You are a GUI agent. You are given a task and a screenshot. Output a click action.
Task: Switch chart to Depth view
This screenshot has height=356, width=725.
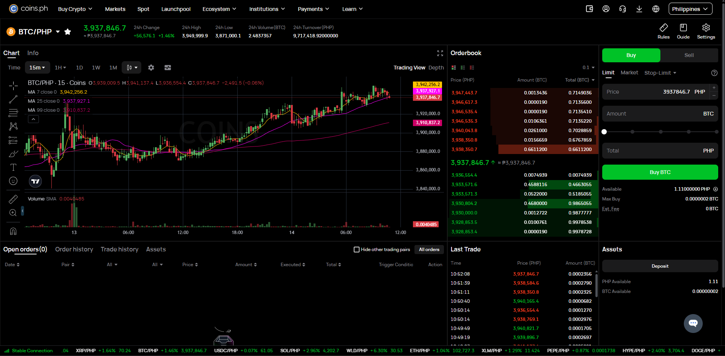(436, 68)
